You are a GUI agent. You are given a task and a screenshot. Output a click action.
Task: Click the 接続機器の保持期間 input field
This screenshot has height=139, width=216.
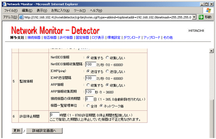pyautogui.click(x=89, y=99)
